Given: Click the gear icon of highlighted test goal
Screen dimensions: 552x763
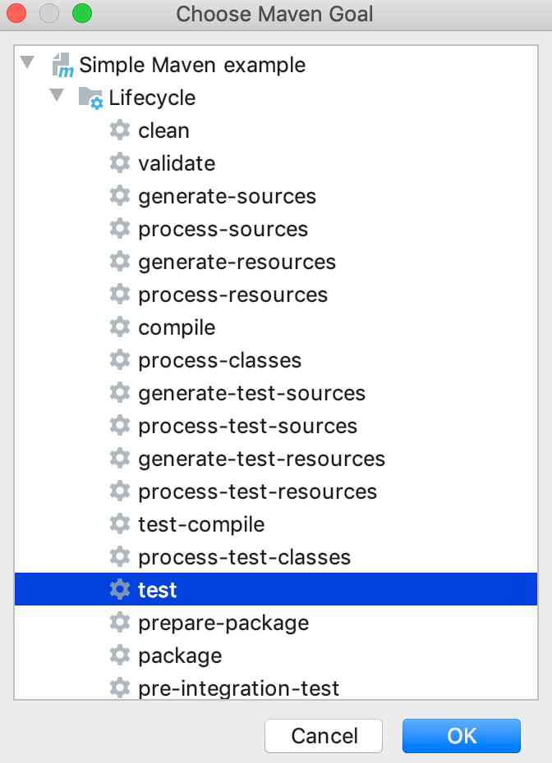Looking at the screenshot, I should click(x=120, y=590).
